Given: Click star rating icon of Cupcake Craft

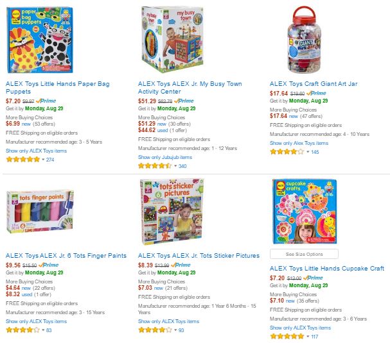Looking at the screenshot, I should point(287,337).
